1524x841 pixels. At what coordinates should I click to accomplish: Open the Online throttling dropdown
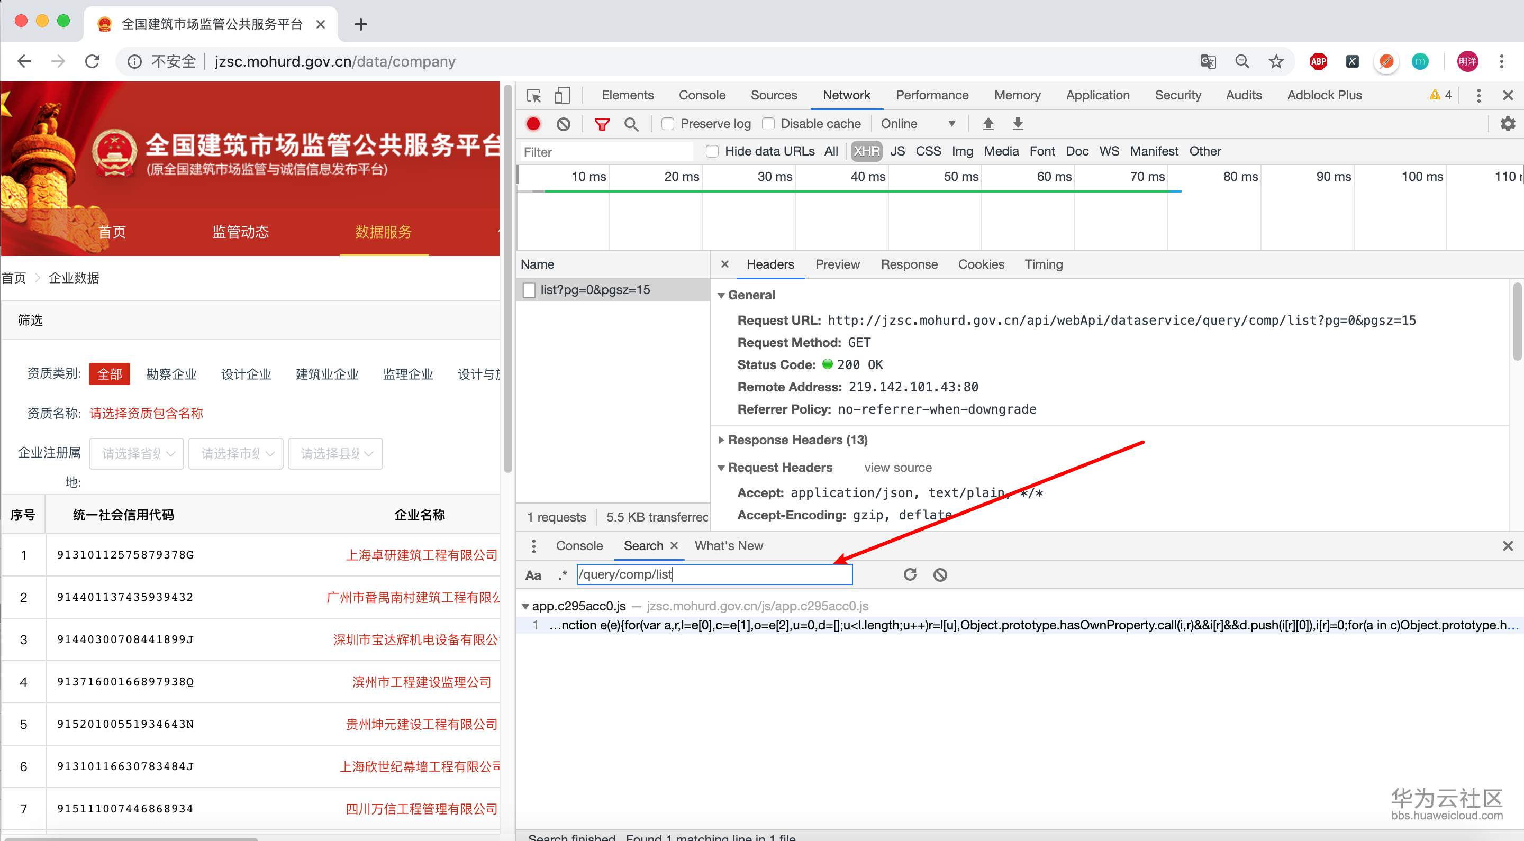coord(918,124)
